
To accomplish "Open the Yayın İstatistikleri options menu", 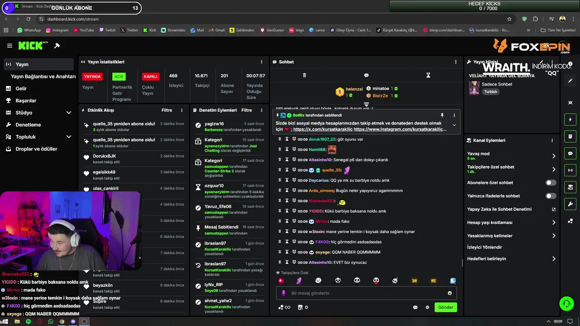I will (x=261, y=62).
